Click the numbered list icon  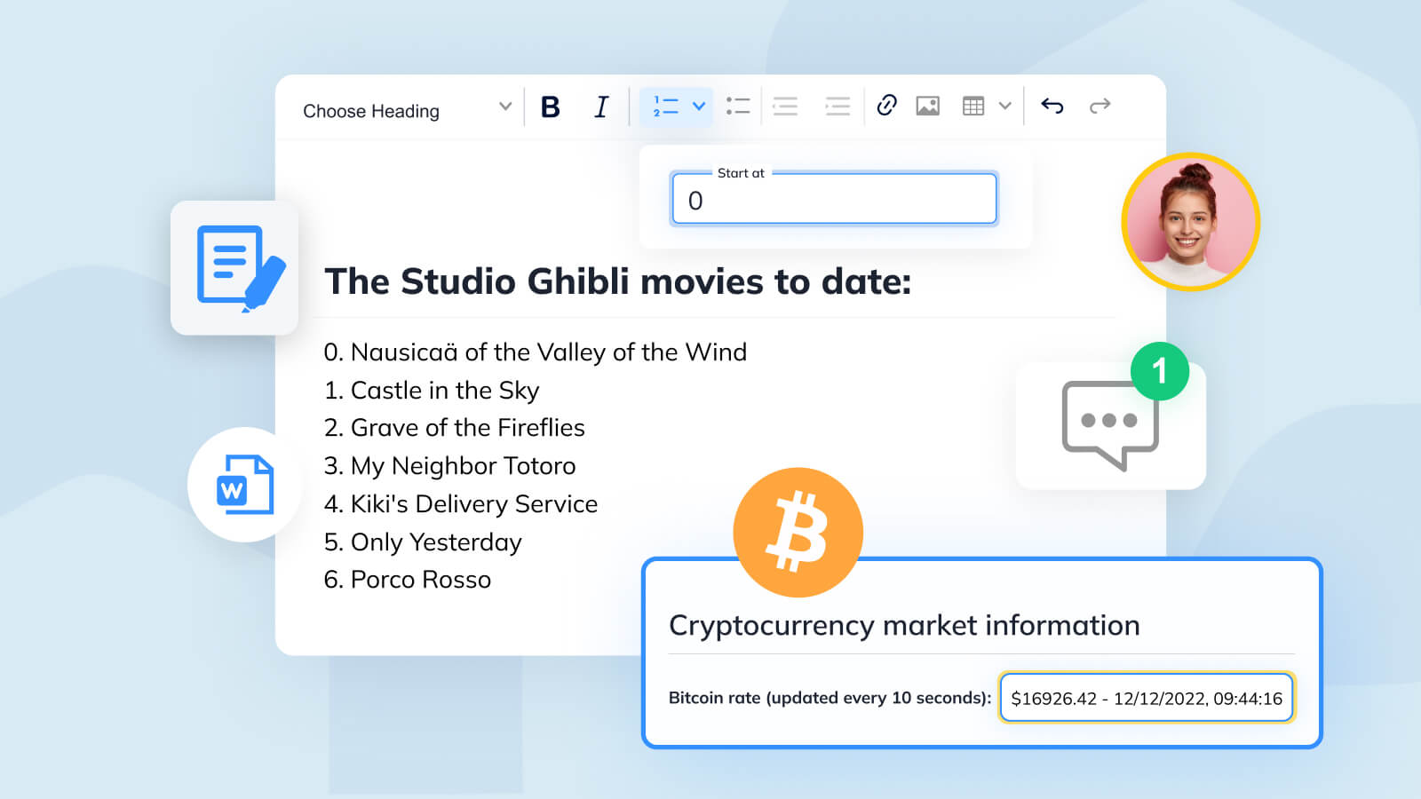point(665,107)
